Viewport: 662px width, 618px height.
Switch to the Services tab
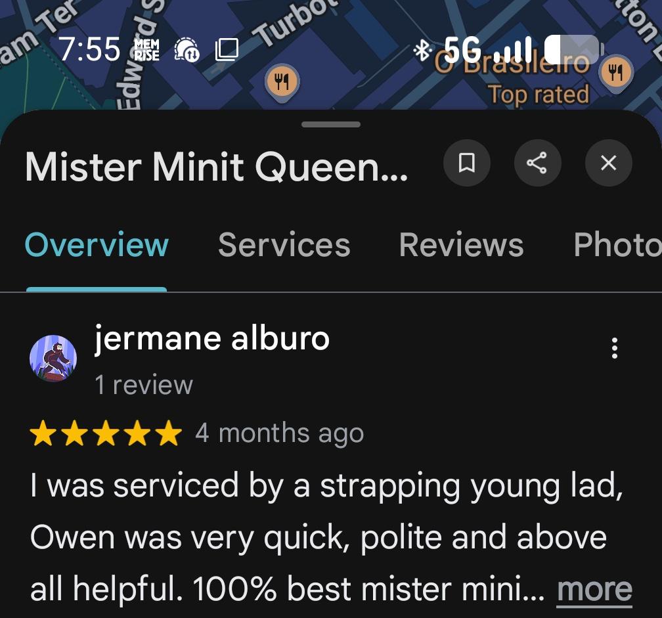click(x=284, y=245)
